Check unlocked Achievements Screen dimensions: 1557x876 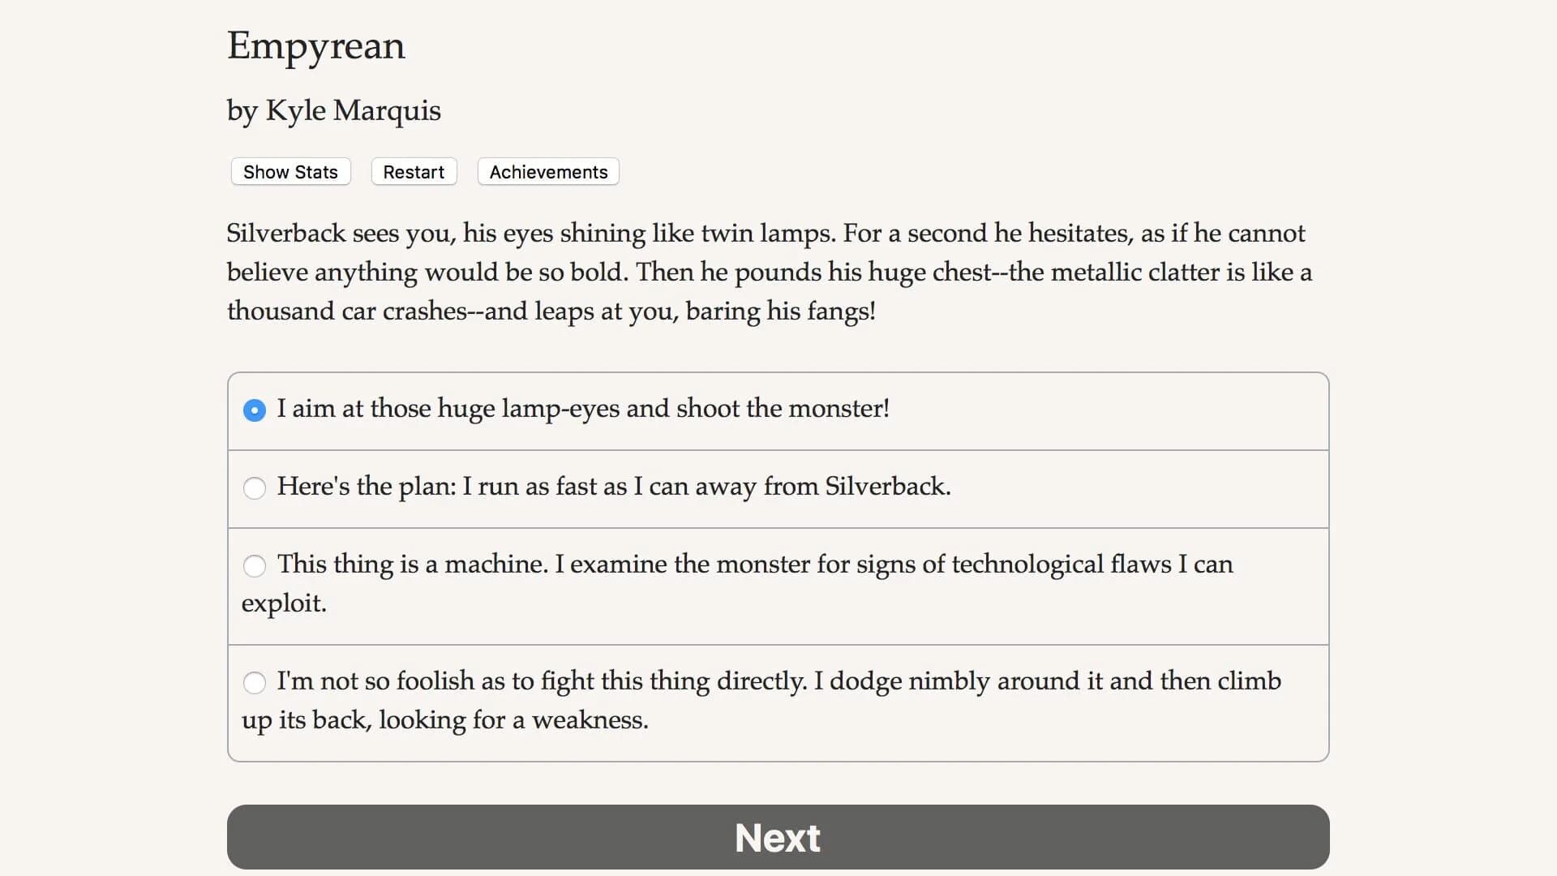(x=547, y=171)
